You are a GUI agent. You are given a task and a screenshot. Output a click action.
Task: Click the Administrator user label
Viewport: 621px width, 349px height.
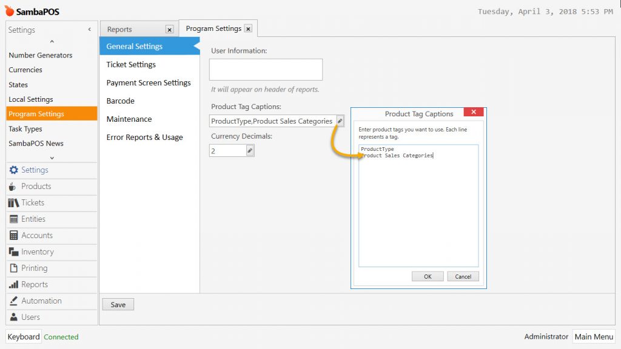point(546,337)
